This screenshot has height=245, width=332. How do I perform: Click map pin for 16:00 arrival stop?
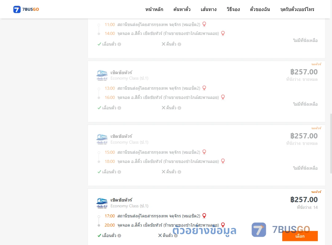223,97
